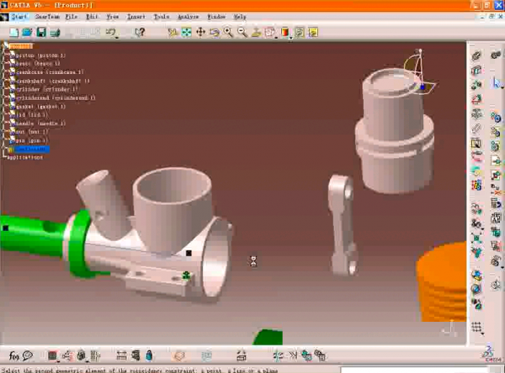Open the Edit menu
This screenshot has width=505, height=373.
(92, 17)
